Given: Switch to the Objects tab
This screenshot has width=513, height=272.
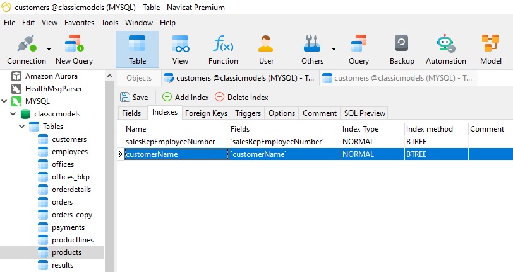Looking at the screenshot, I should point(139,78).
